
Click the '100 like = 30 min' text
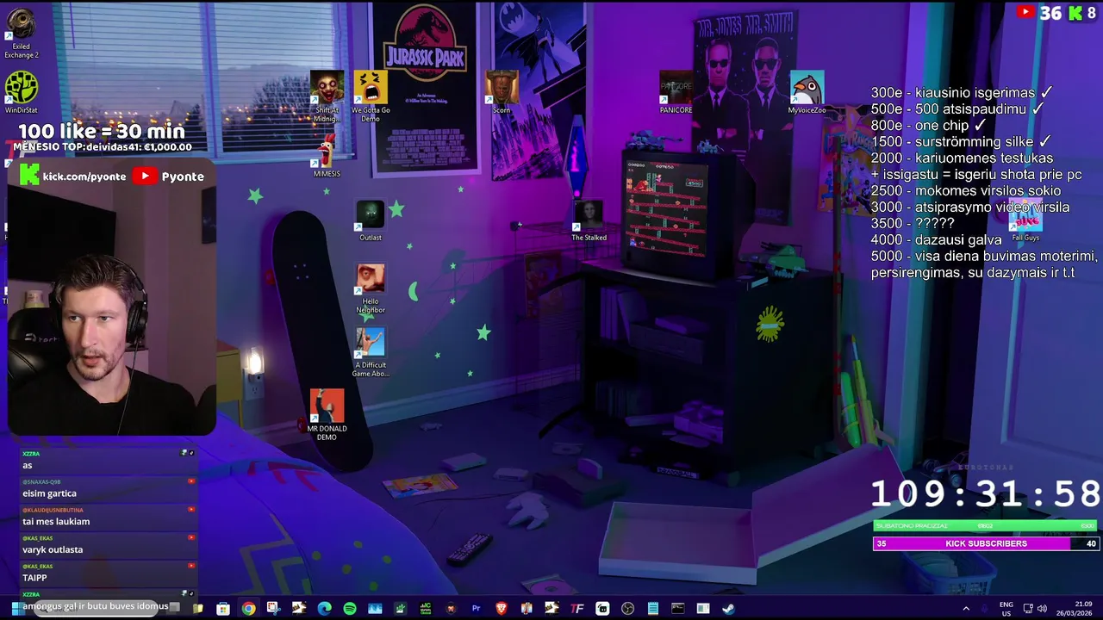(x=102, y=131)
